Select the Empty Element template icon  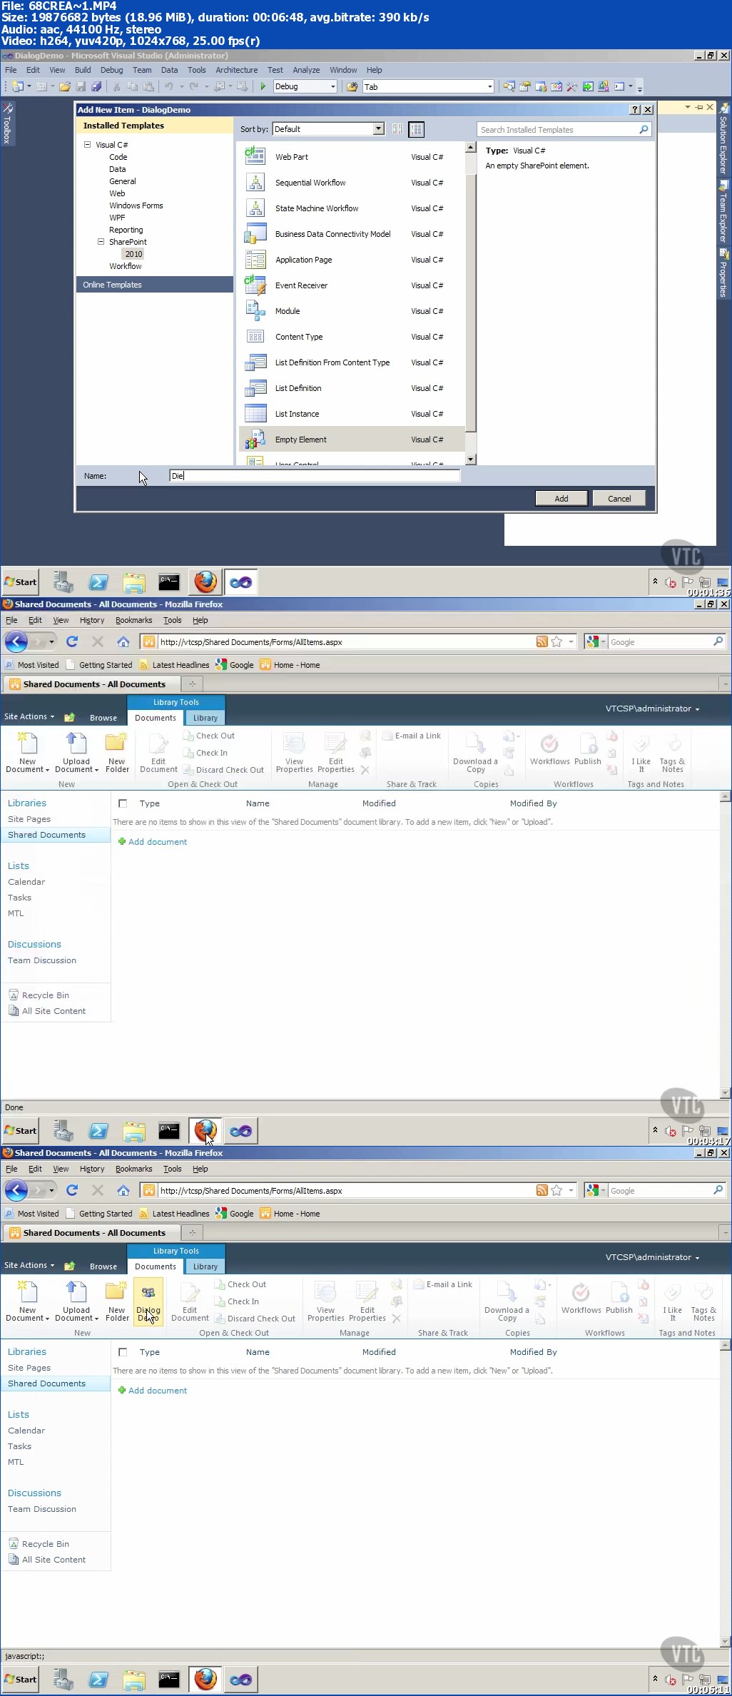pyautogui.click(x=255, y=440)
